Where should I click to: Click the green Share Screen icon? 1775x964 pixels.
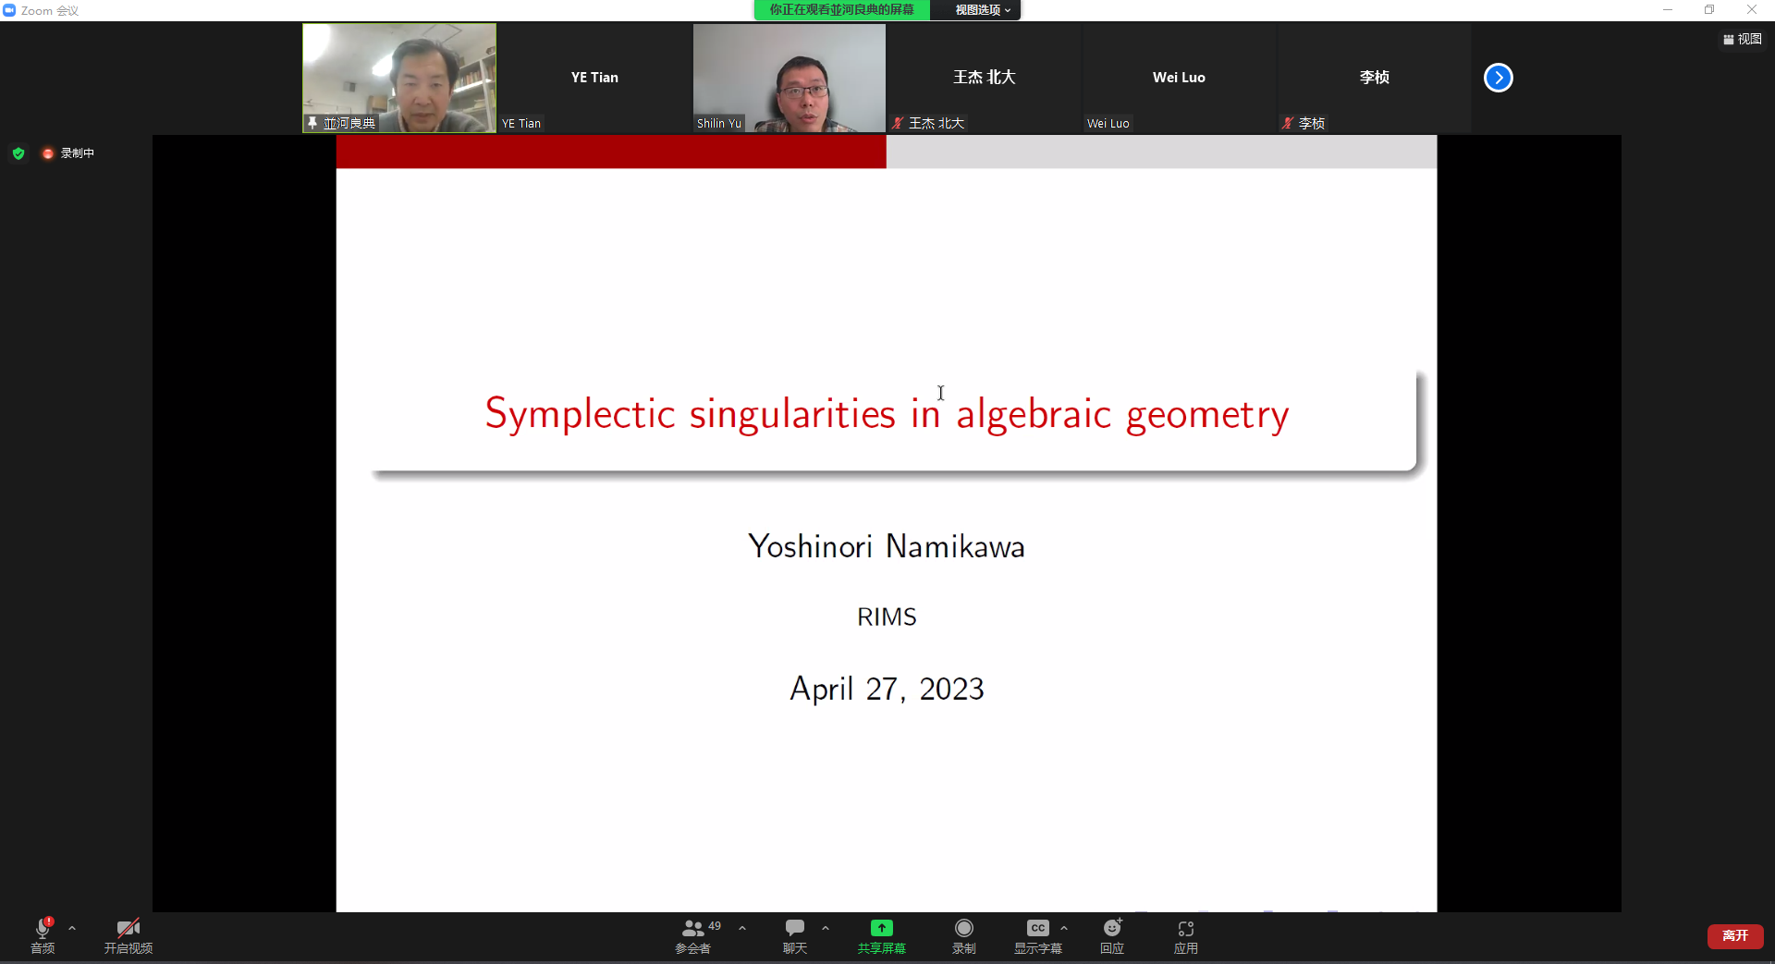click(881, 930)
